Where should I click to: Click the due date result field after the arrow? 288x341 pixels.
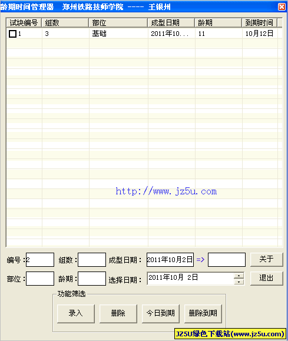pos(227,260)
